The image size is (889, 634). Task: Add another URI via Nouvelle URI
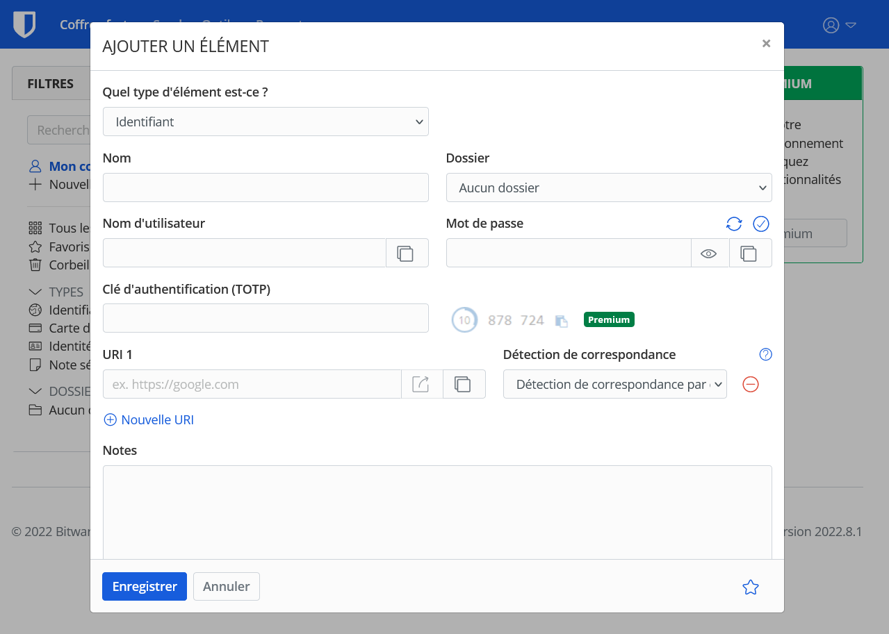click(149, 420)
